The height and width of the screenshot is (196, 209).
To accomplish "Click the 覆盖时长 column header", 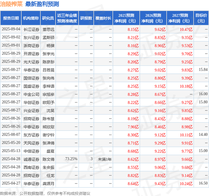I will coord(103,18).
